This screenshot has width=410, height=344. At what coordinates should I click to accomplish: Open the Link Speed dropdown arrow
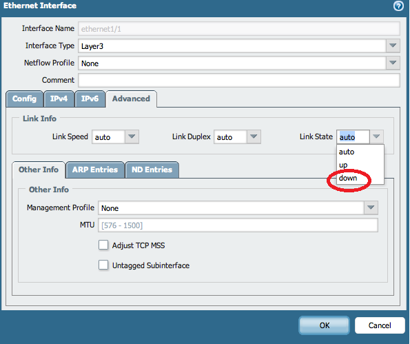coord(132,136)
